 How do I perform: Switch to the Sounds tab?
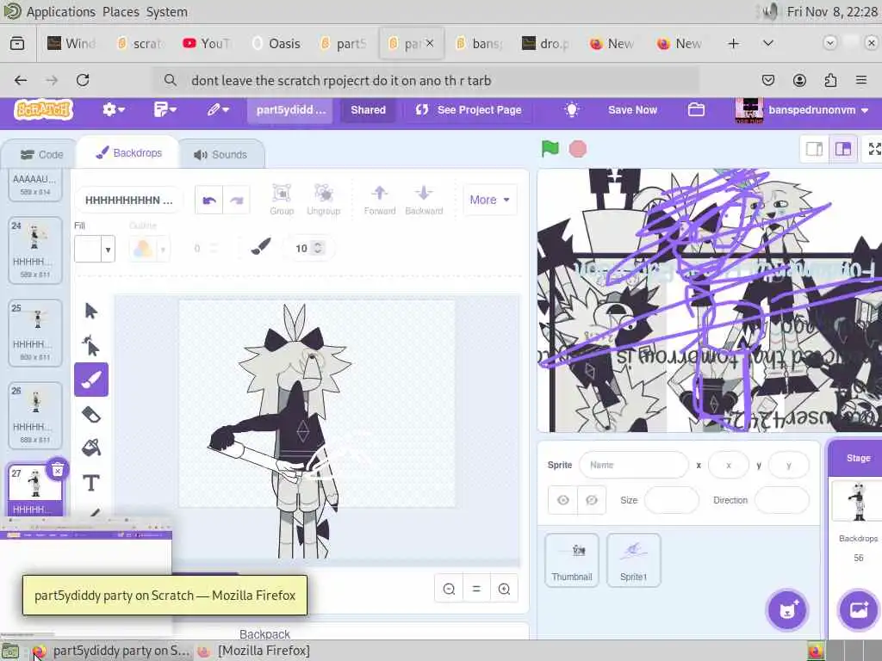point(220,155)
